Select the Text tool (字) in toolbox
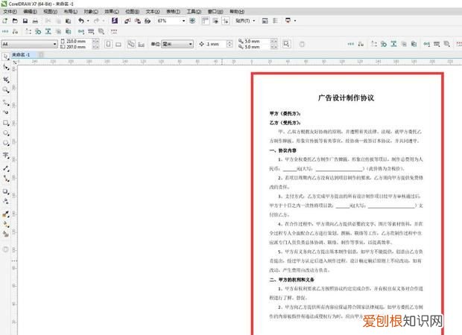This screenshot has height=335, width=462. tap(6, 156)
